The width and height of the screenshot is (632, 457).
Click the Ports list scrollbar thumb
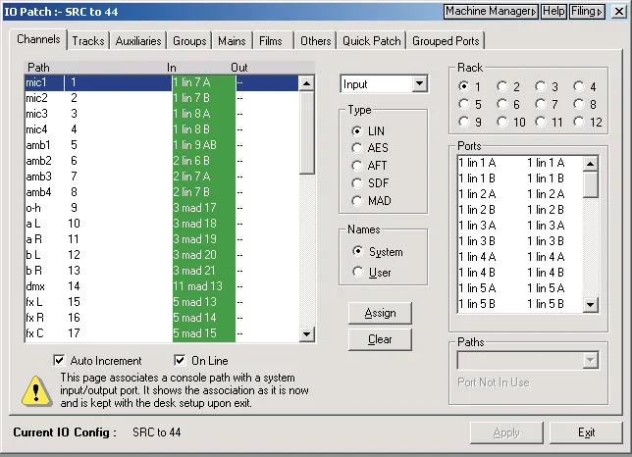pos(590,184)
